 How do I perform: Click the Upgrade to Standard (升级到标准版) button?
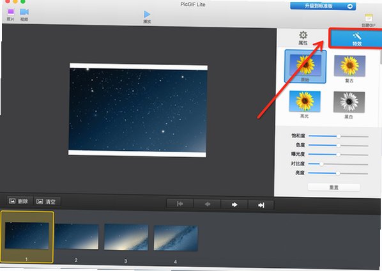[323, 6]
